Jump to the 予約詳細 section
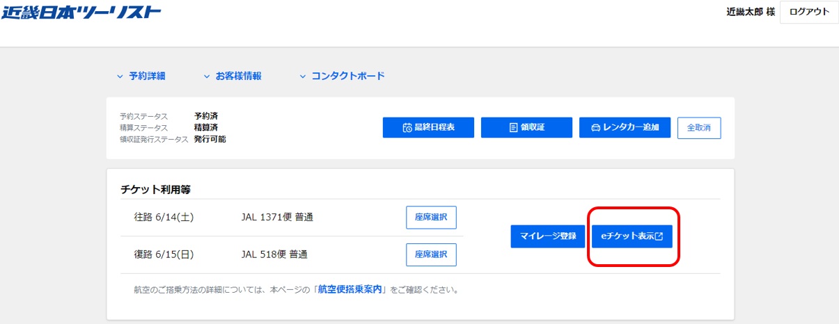 coord(147,76)
